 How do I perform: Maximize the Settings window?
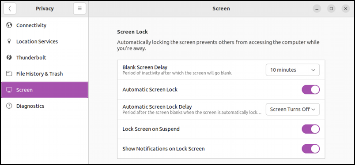(331, 8)
